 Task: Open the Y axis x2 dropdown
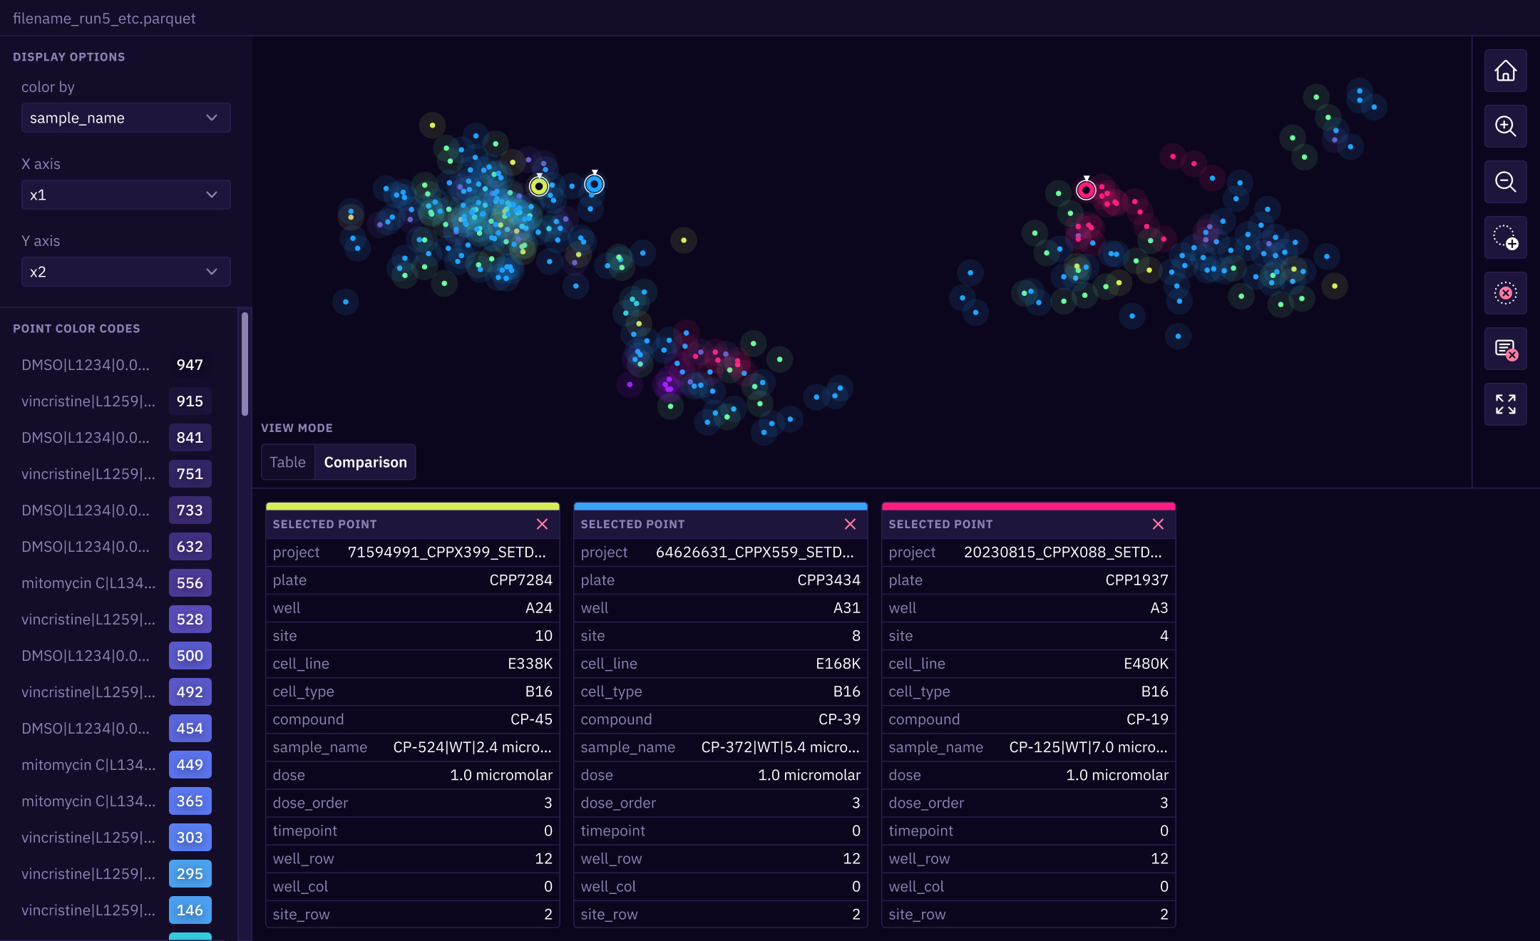[125, 272]
